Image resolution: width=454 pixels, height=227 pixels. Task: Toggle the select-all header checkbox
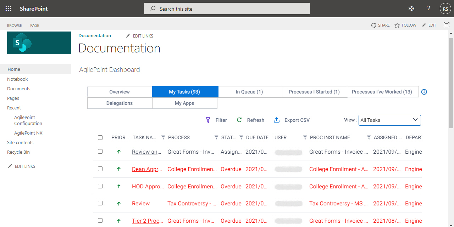[100, 137]
